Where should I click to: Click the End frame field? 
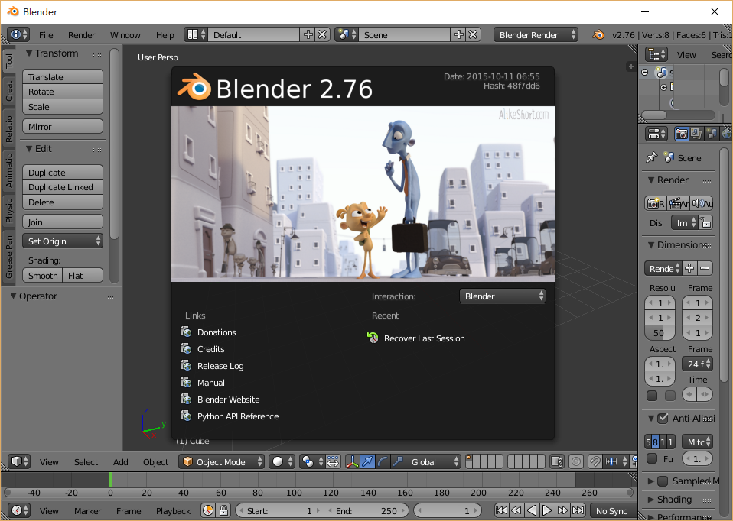[x=366, y=510]
